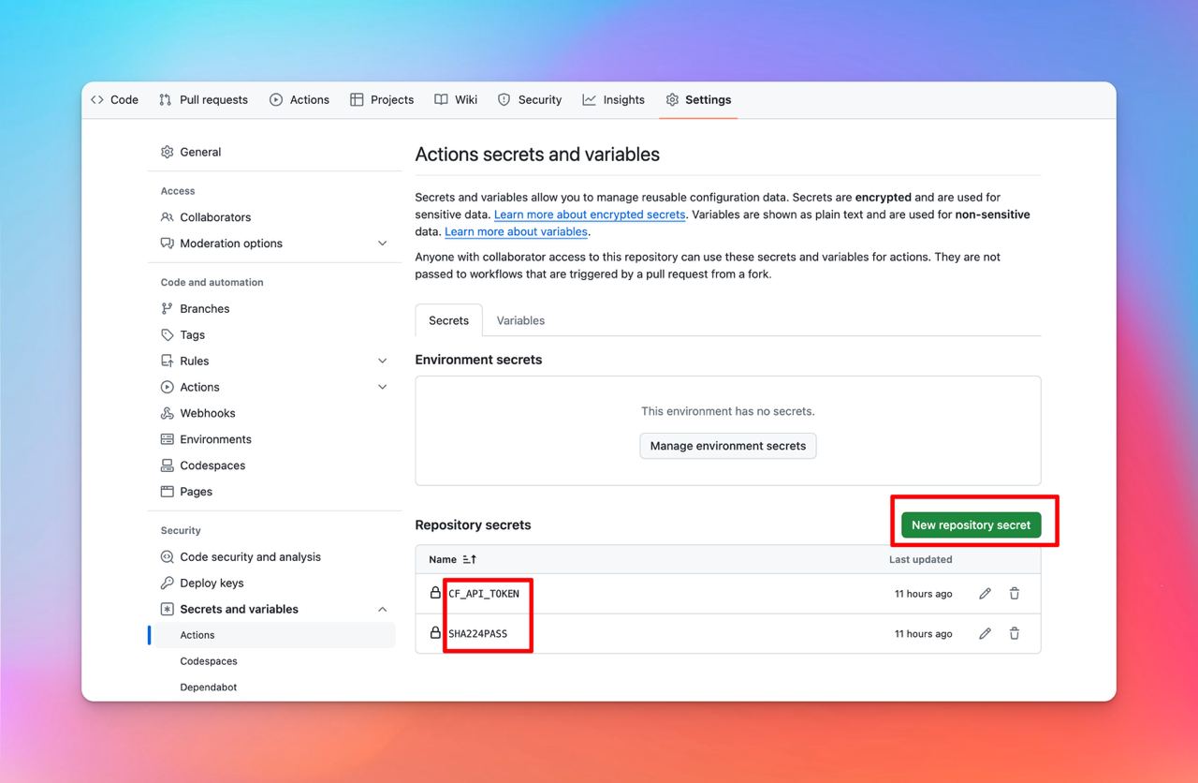Viewport: 1198px width, 783px height.
Task: Switch to the Projects tab
Action: pos(382,99)
